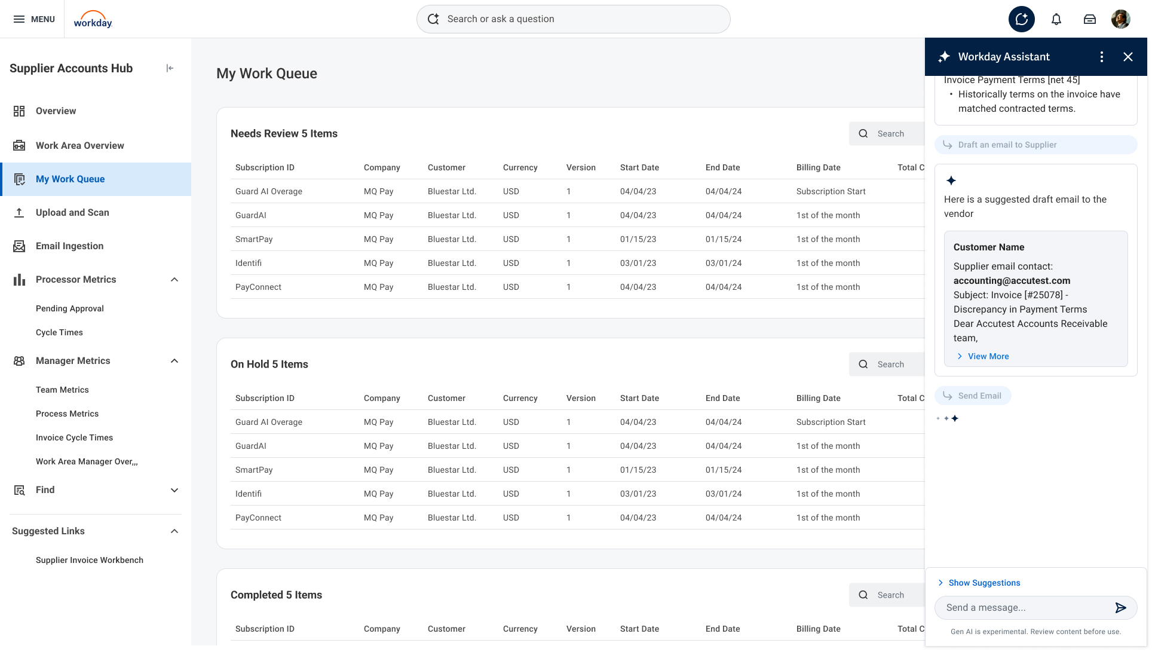Open the inbox tray icon
The width and height of the screenshot is (1152, 652).
(1089, 19)
